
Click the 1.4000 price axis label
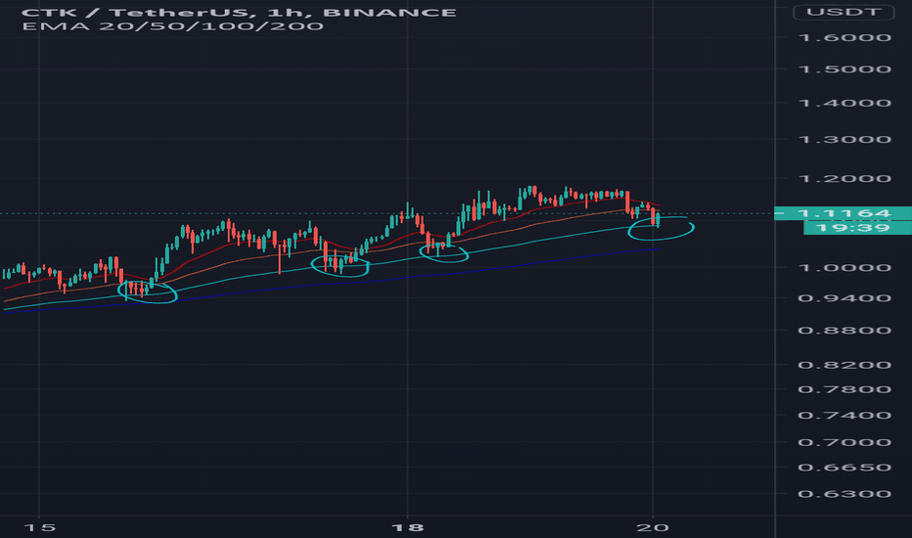[844, 103]
